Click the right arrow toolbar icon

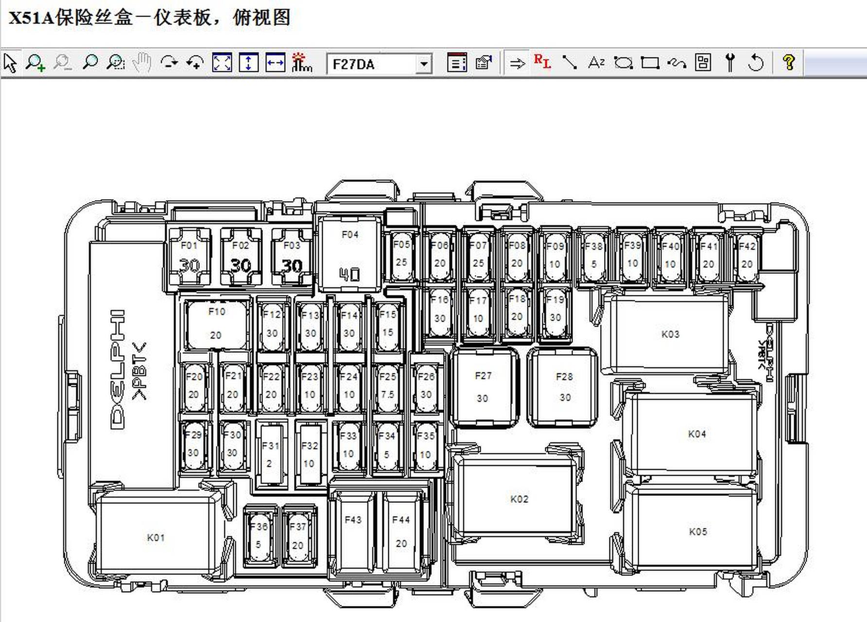click(518, 63)
